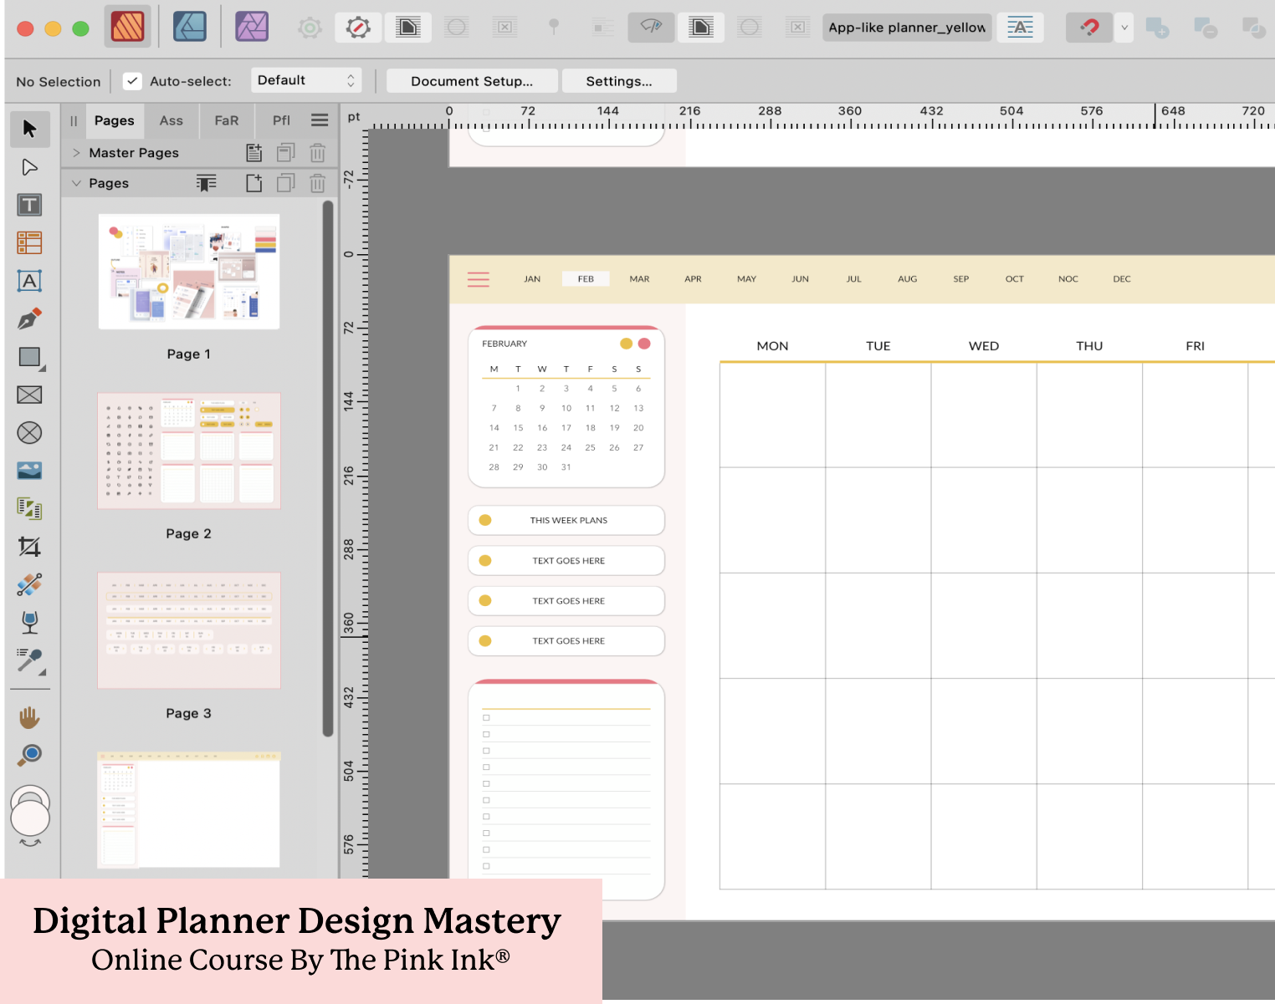This screenshot has width=1275, height=1004.
Task: Click the Document Setup button
Action: tap(471, 80)
